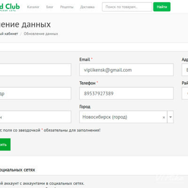The height and width of the screenshot is (188, 188).
Task: Select the Доставка menu item
Action: [87, 7]
